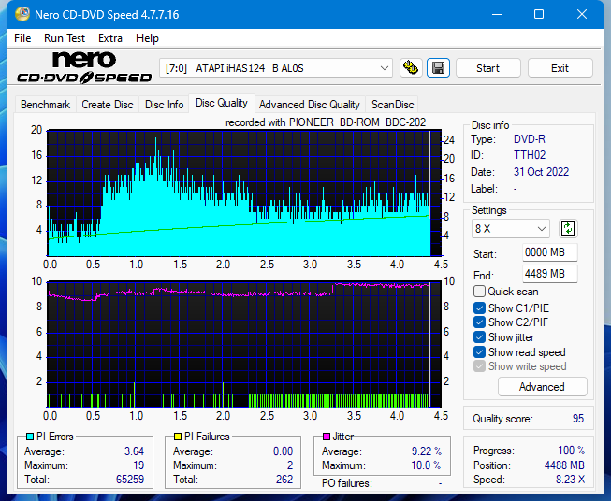Click the magenta Jitter color swatch
Image resolution: width=611 pixels, height=501 pixels.
click(327, 437)
